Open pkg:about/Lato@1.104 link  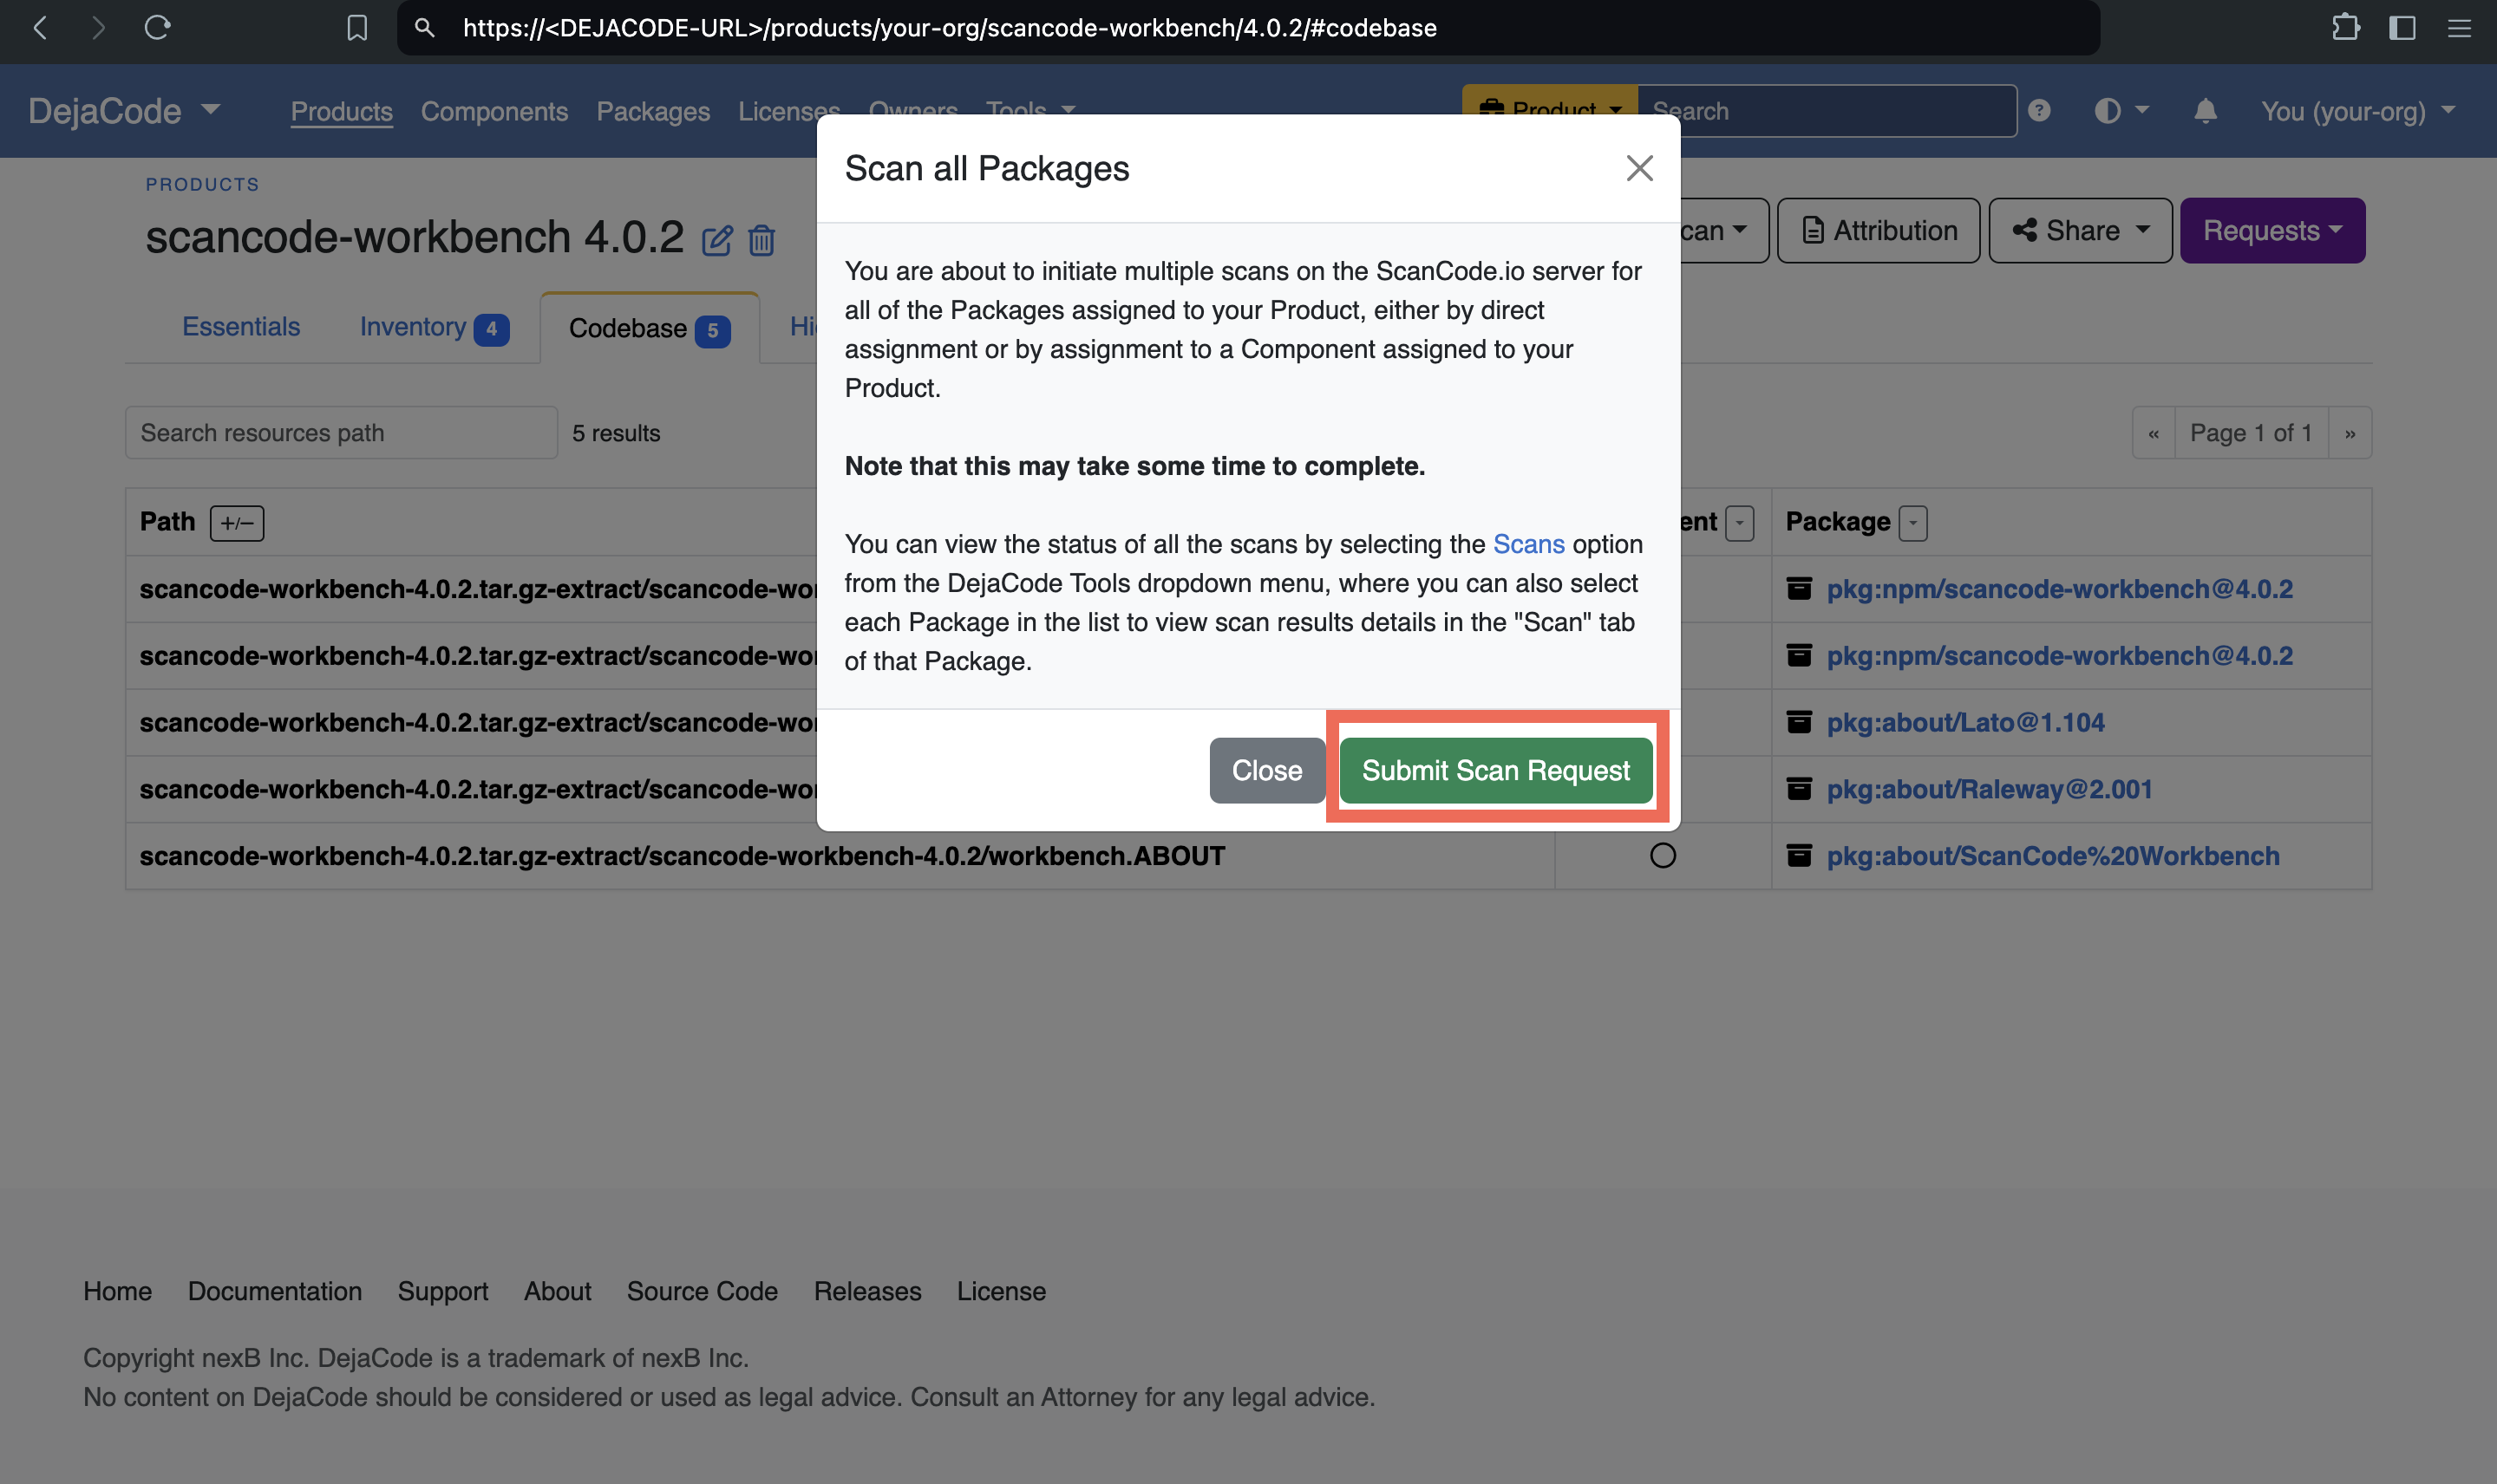point(1964,722)
